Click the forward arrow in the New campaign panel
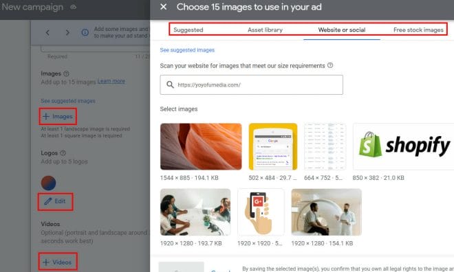 click(x=67, y=33)
